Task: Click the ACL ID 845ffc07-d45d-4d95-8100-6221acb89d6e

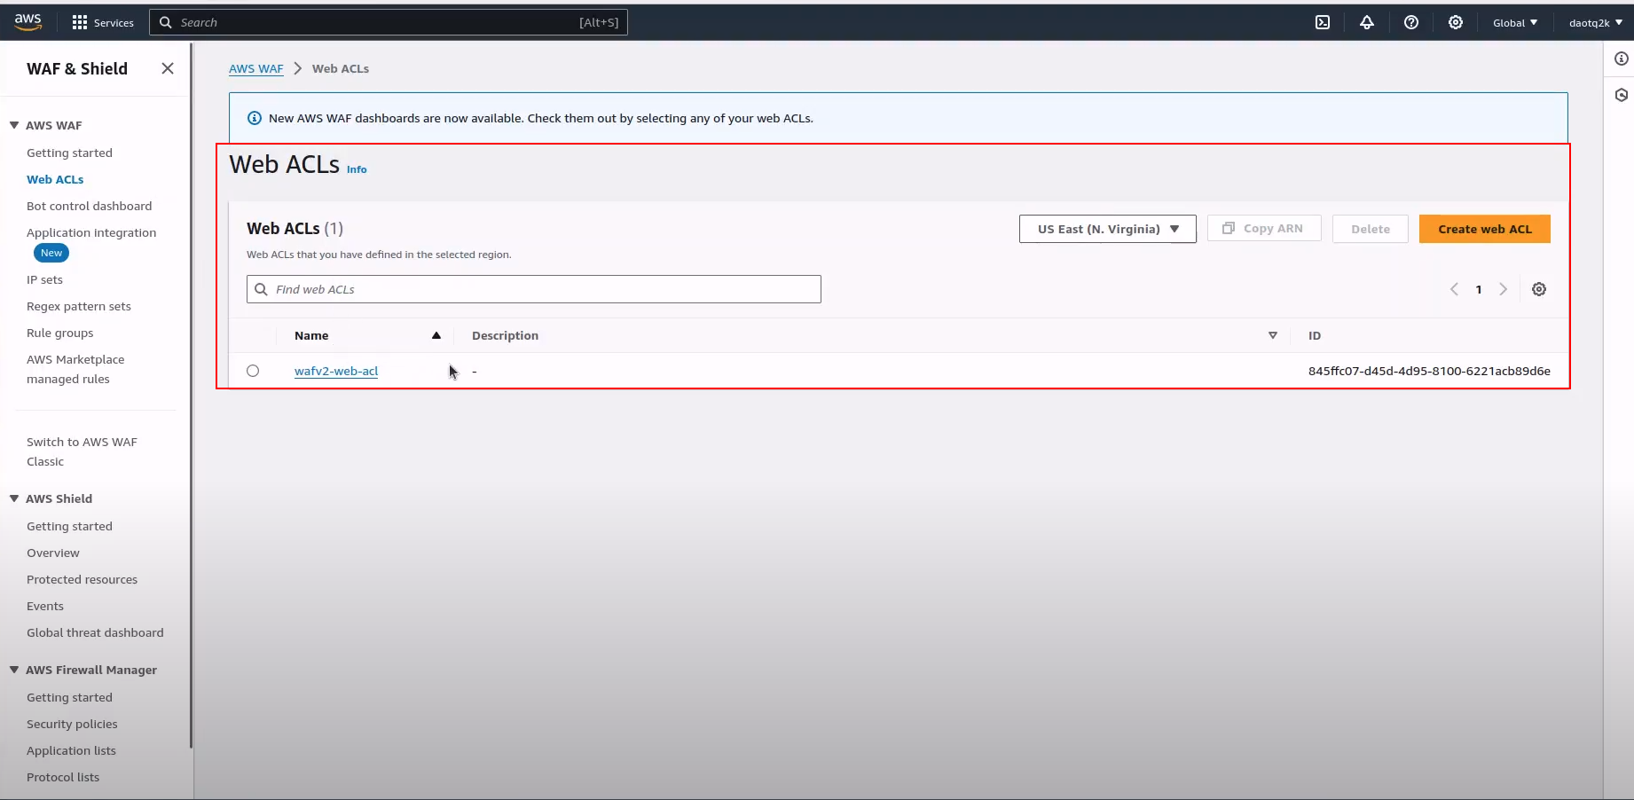Action: 1429,371
